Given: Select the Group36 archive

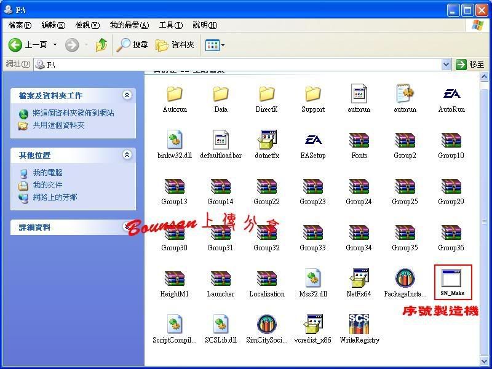Looking at the screenshot, I should coord(451,237).
